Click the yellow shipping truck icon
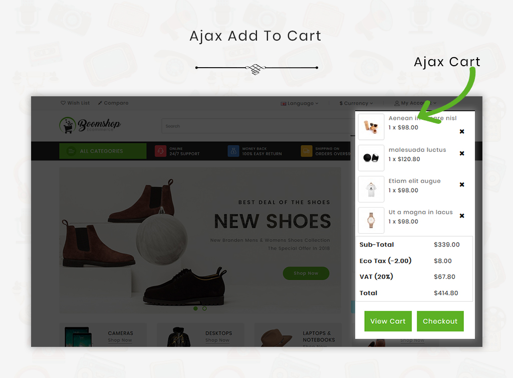This screenshot has width=513, height=378. (x=307, y=151)
